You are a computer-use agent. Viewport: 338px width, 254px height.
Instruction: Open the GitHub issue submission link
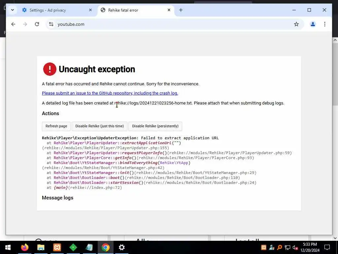pos(110,93)
